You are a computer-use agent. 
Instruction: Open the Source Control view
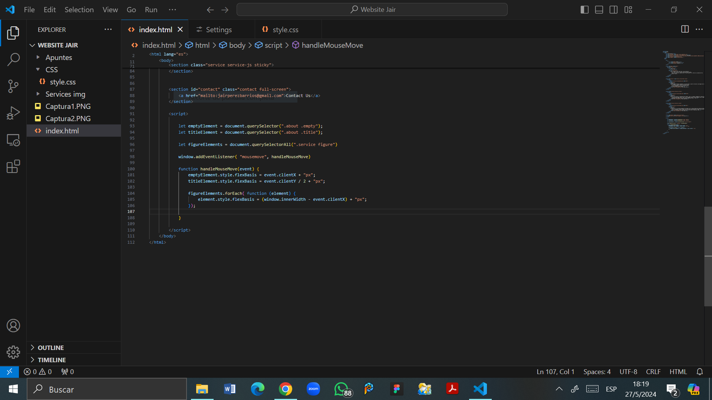(x=13, y=86)
